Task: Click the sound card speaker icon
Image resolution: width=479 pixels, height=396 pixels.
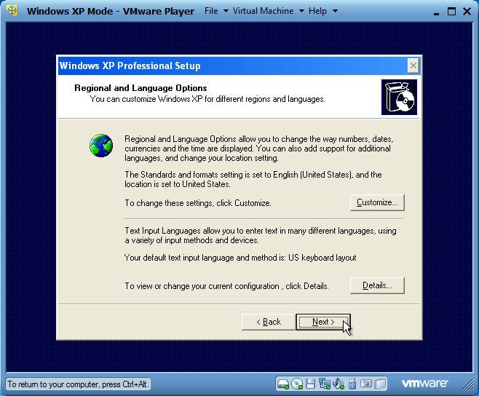Action: (338, 384)
